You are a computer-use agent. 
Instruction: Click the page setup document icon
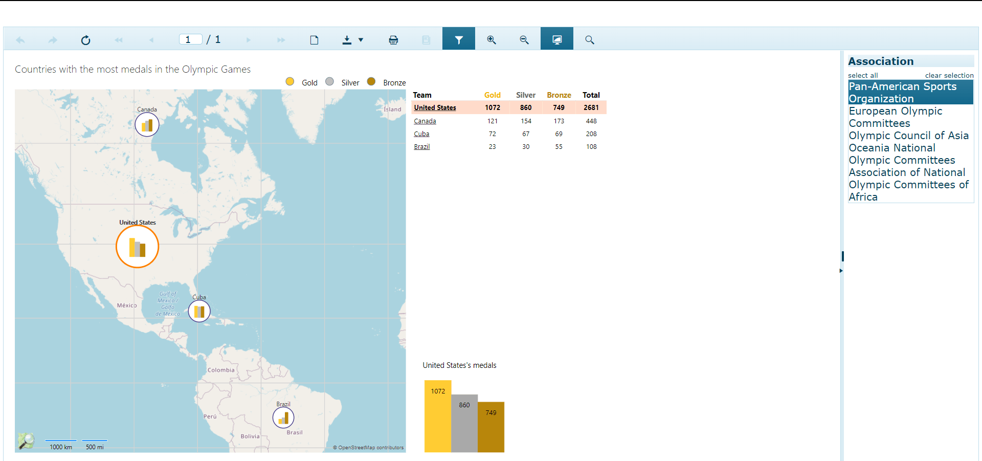(x=314, y=40)
